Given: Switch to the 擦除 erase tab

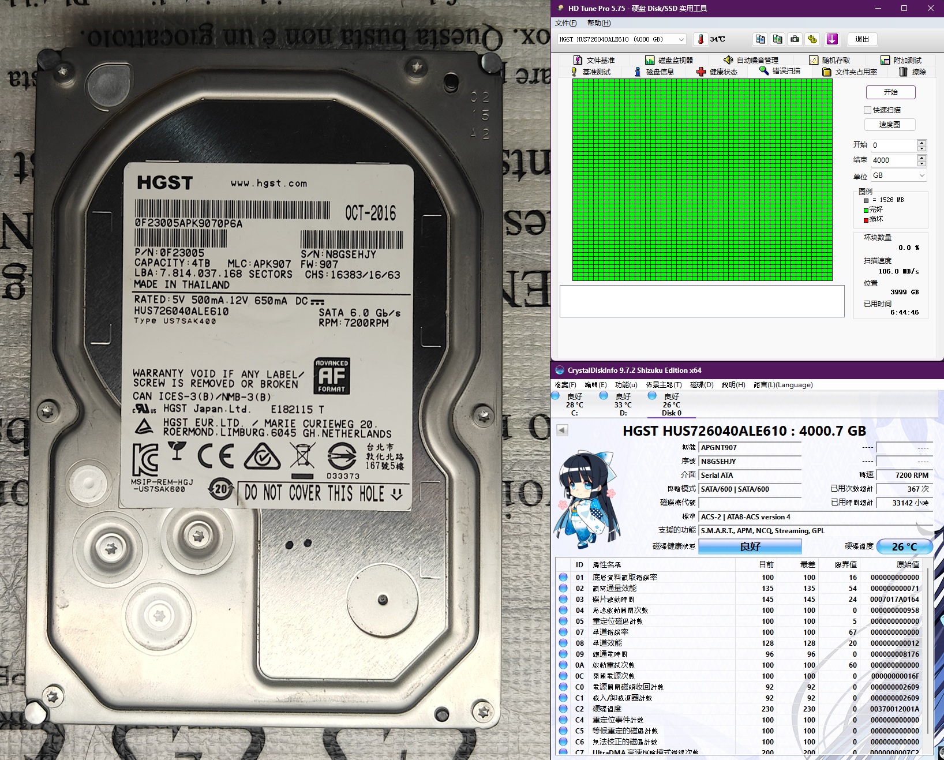Looking at the screenshot, I should click(913, 72).
